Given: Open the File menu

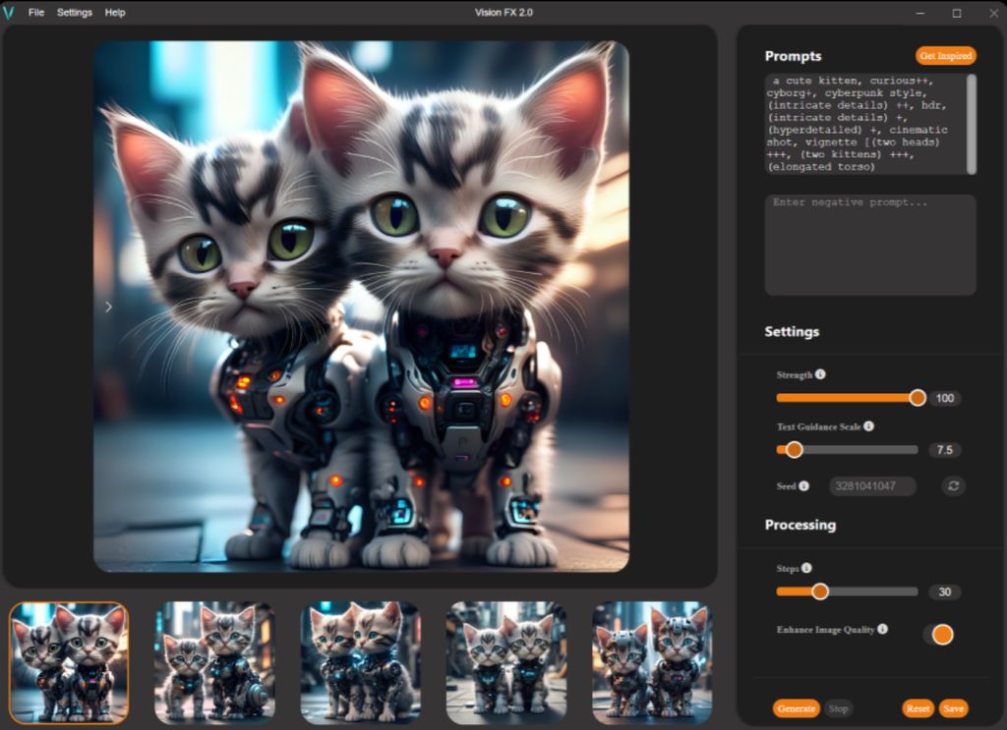Looking at the screenshot, I should tap(36, 12).
